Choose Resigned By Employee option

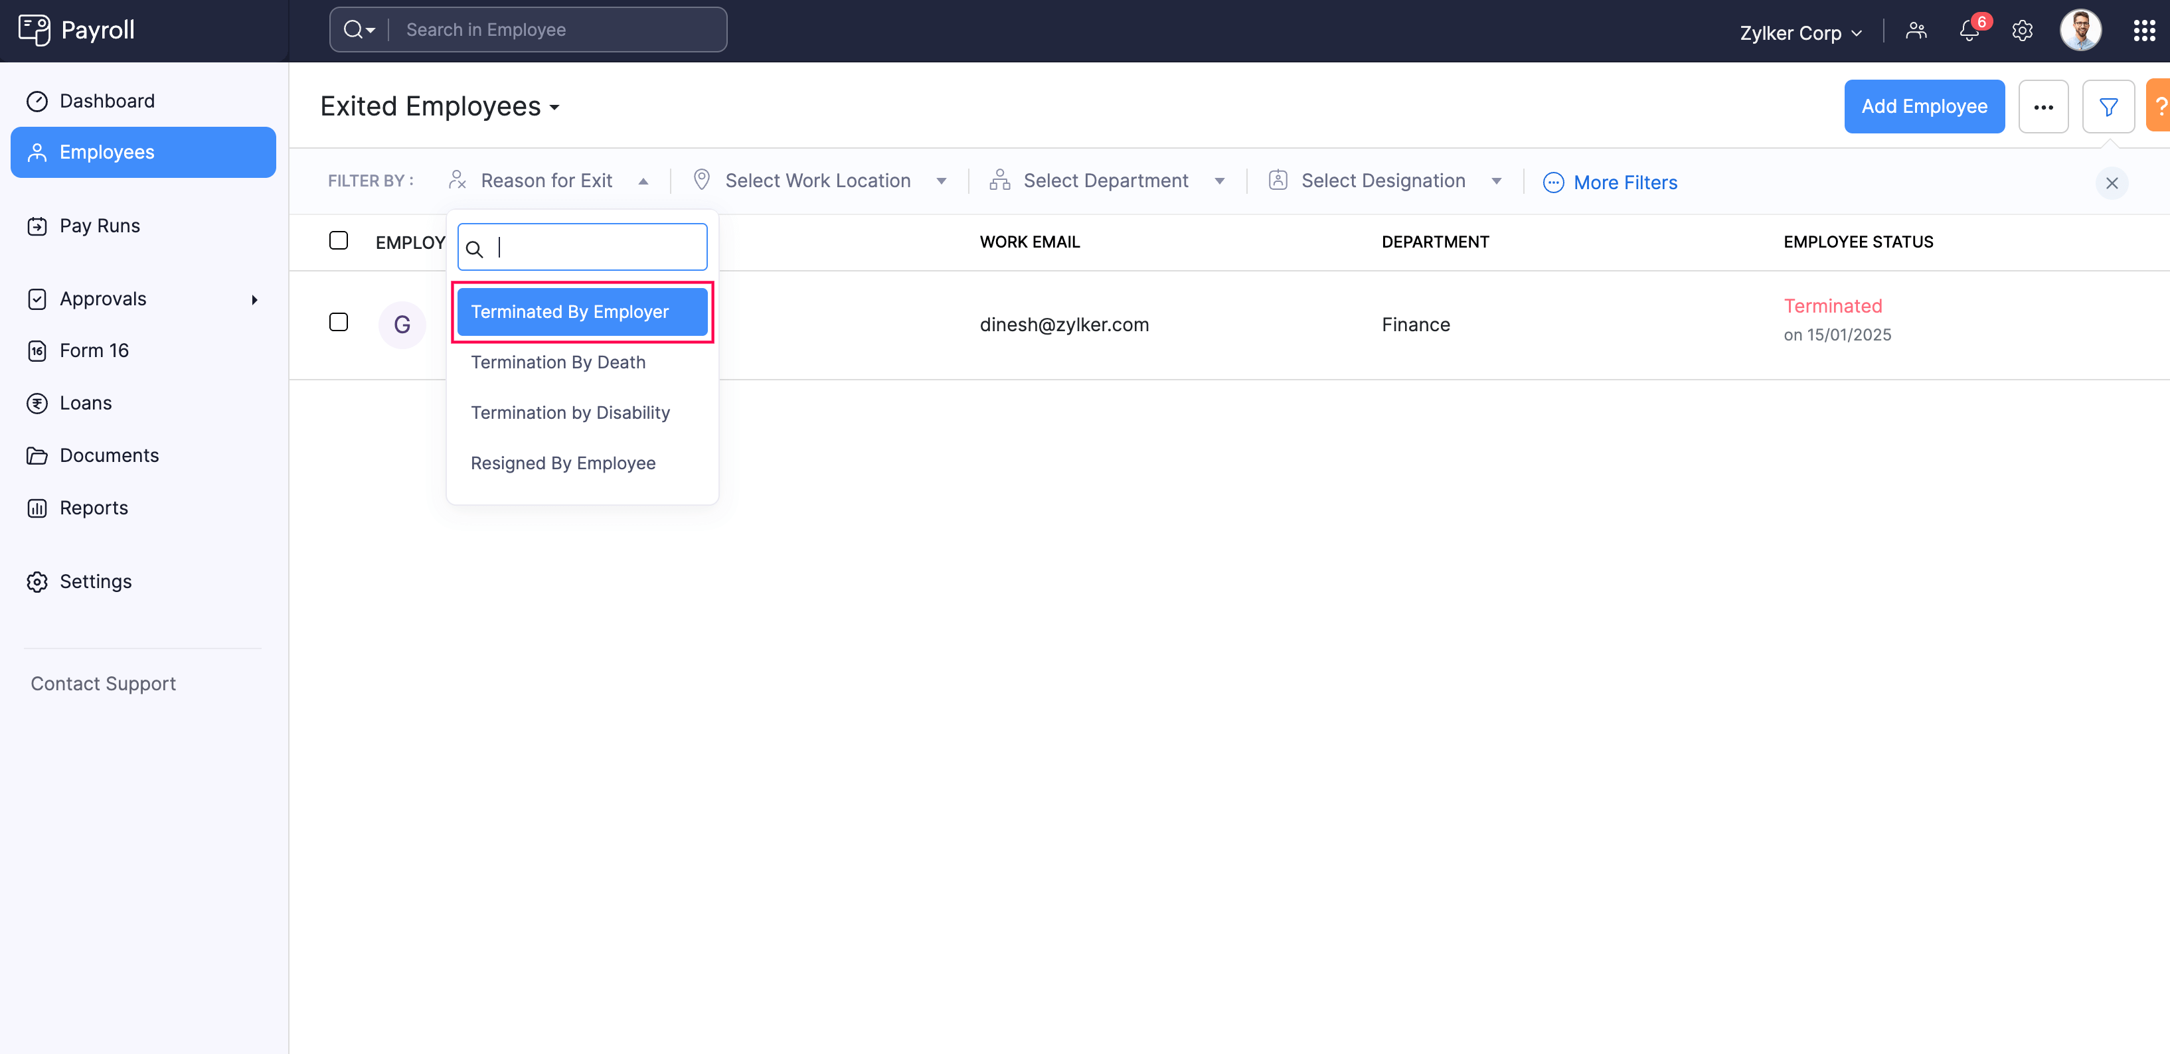562,463
